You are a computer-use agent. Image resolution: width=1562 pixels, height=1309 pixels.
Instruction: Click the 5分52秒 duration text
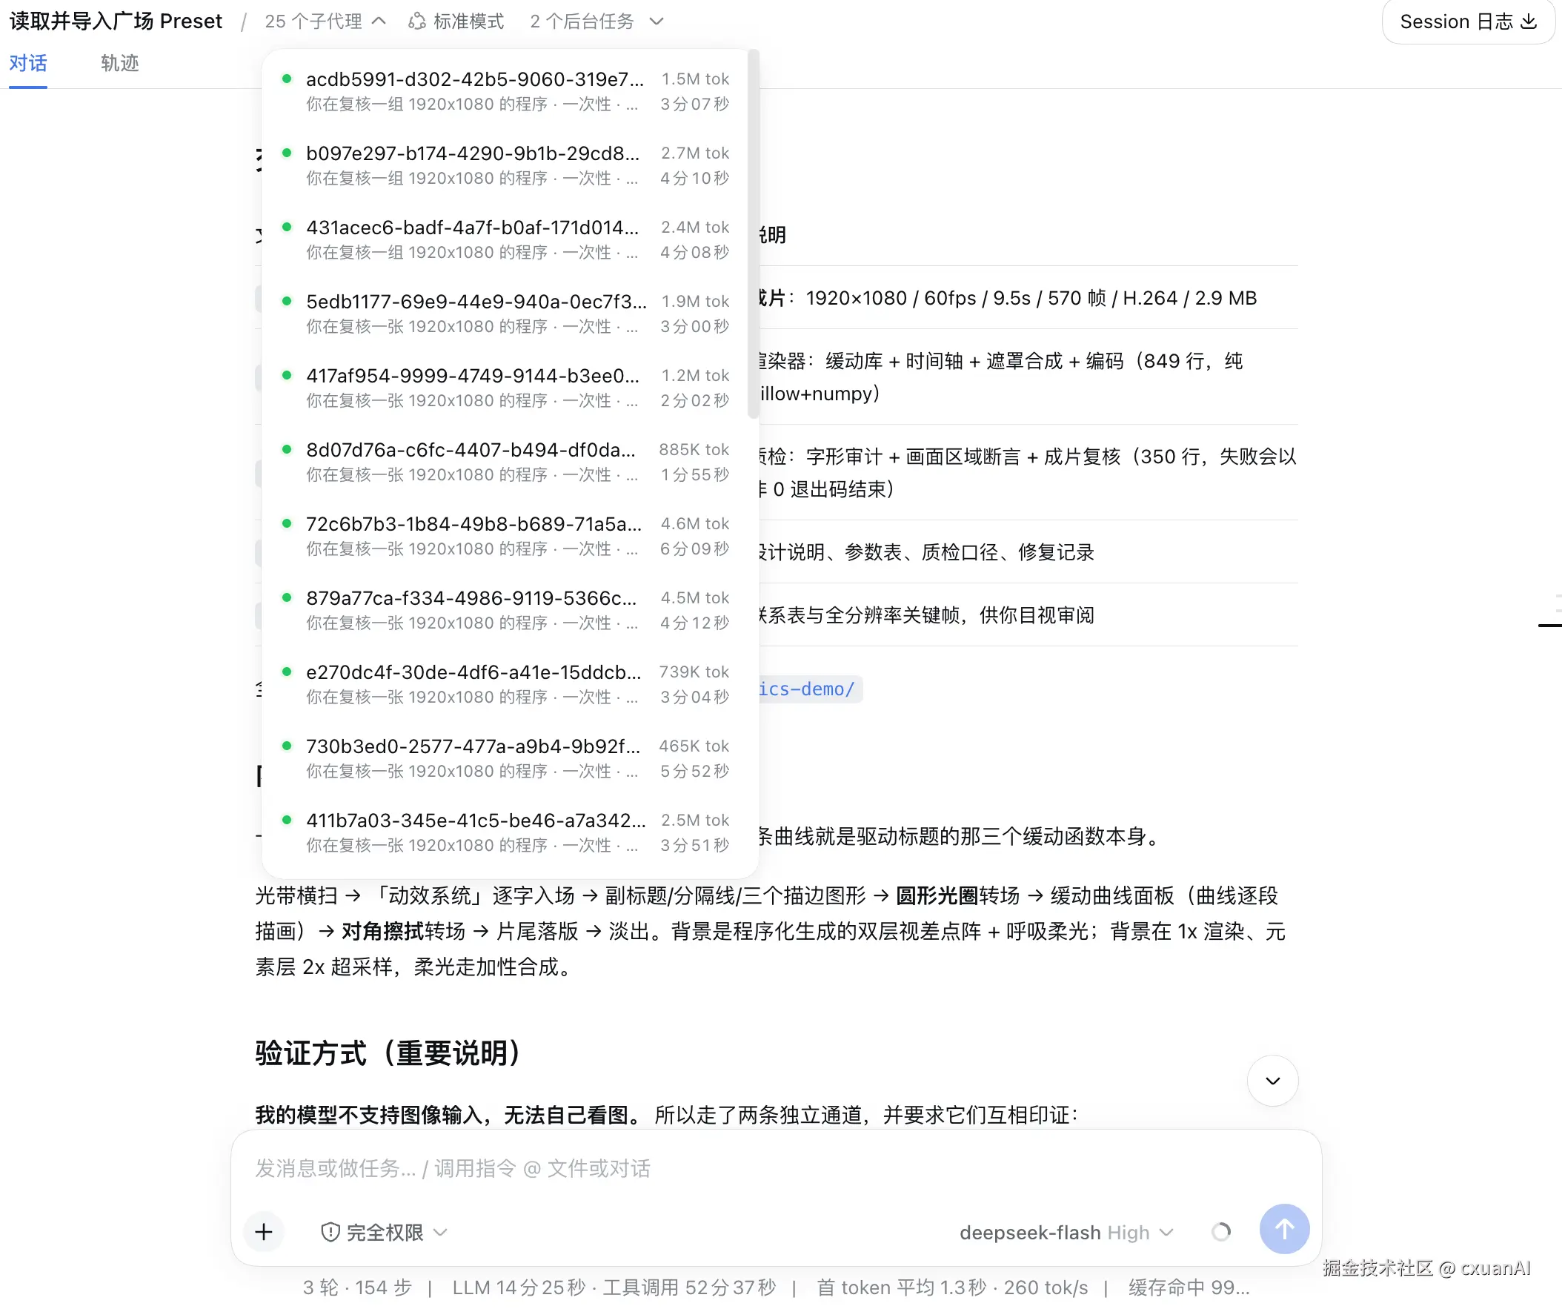695,771
